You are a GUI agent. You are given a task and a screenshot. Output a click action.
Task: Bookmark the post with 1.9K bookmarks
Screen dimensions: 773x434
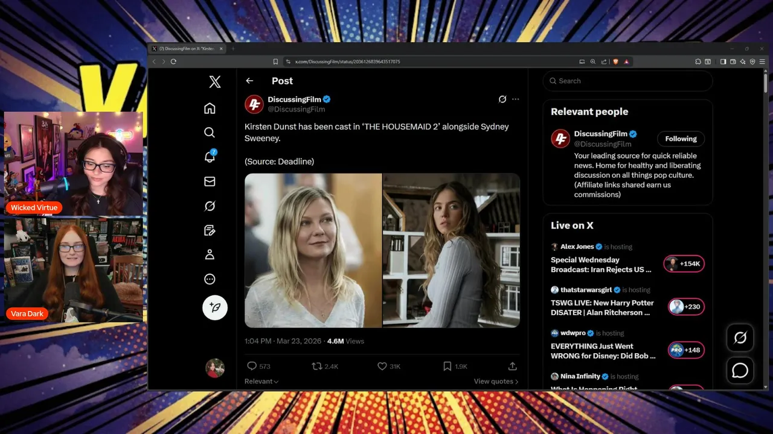(455, 366)
